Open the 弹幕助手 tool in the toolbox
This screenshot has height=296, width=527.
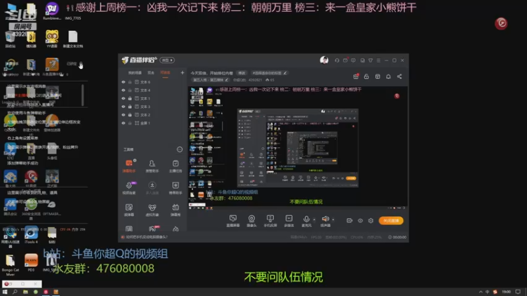[128, 166]
